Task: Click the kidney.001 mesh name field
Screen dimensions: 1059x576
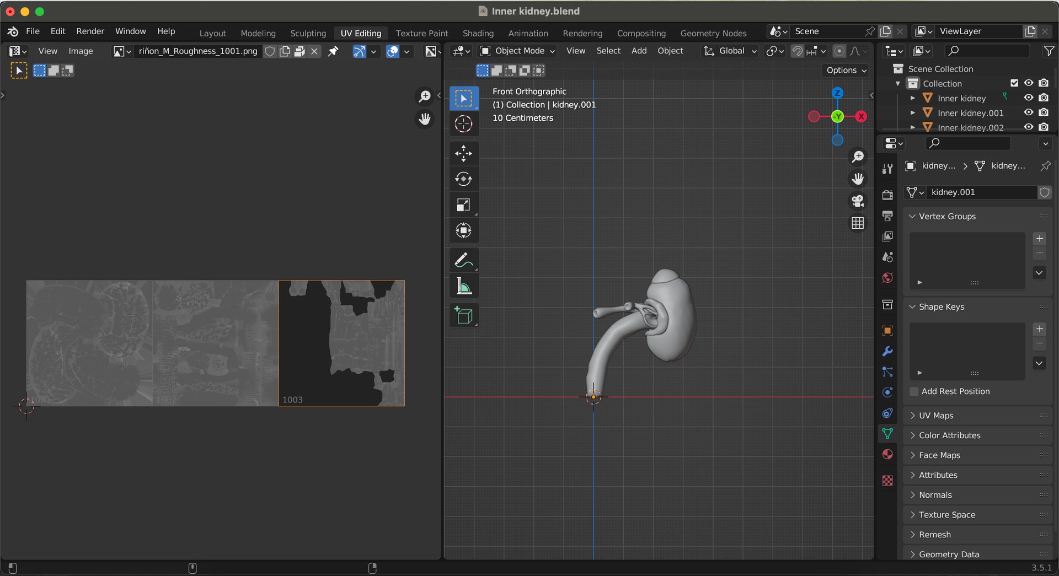Action: tap(983, 192)
